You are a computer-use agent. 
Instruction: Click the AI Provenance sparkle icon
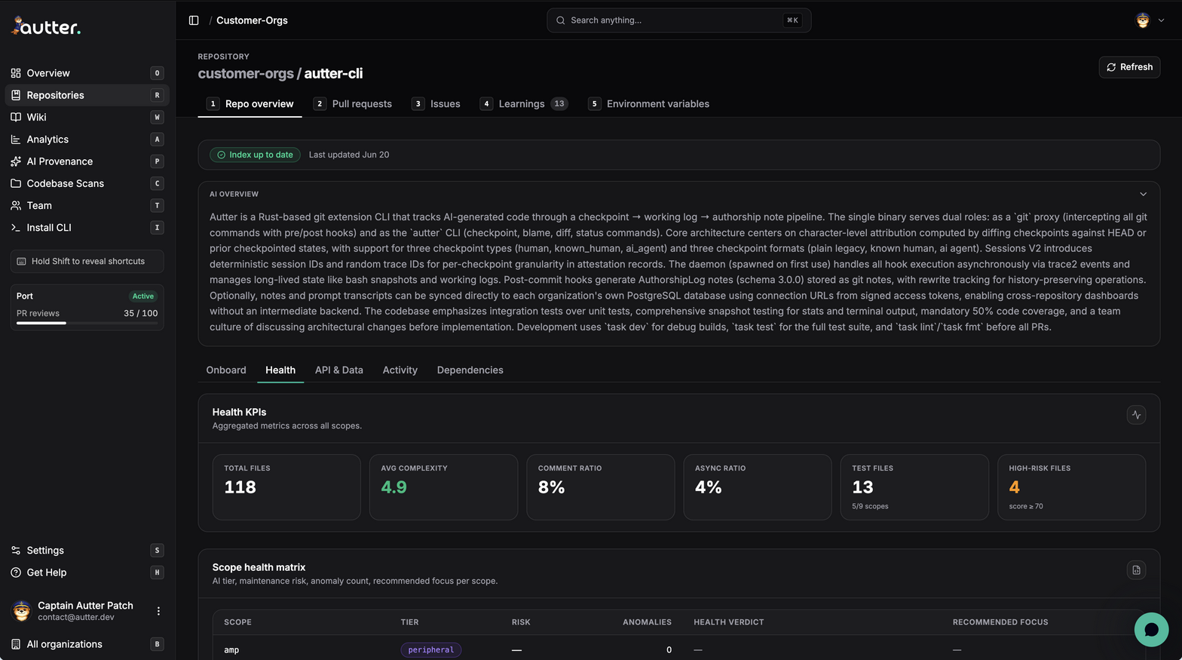16,161
